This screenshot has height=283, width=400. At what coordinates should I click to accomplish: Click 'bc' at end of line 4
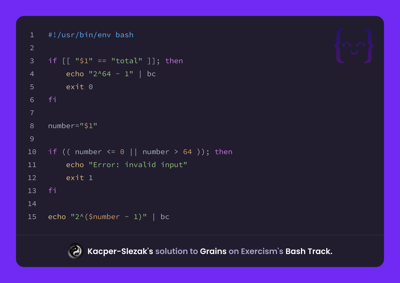[x=151, y=74]
